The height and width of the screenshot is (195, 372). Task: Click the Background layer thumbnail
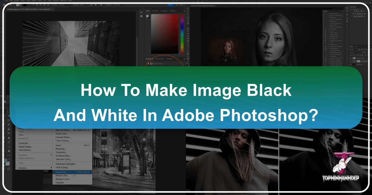(x=354, y=64)
